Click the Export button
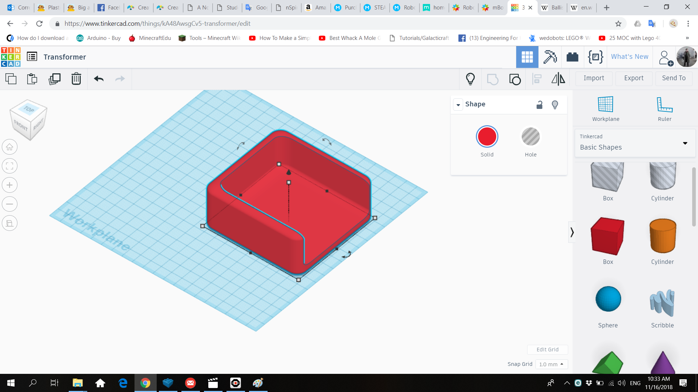The height and width of the screenshot is (392, 698). pyautogui.click(x=634, y=78)
